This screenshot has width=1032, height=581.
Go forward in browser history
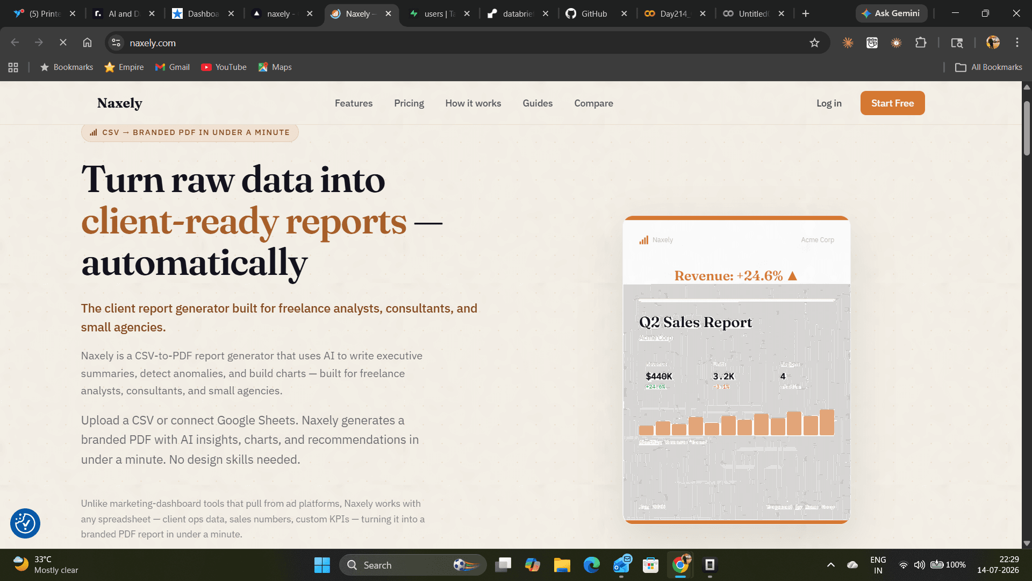[x=39, y=42]
